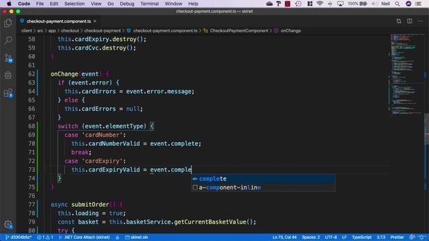The image size is (429, 241).
Task: Click the 'checkout-payment' folder breadcrumb
Action: [103, 31]
